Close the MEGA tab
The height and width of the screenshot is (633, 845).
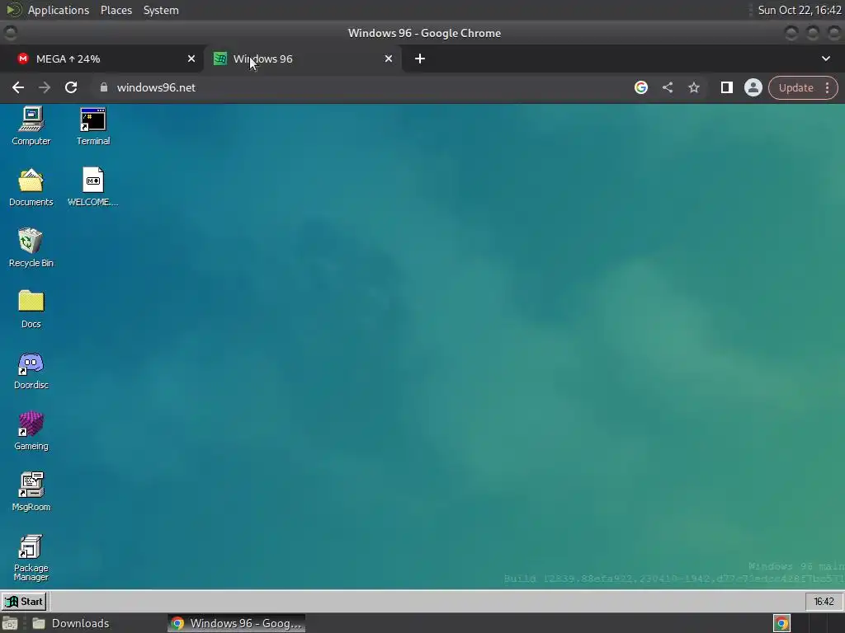pos(191,59)
